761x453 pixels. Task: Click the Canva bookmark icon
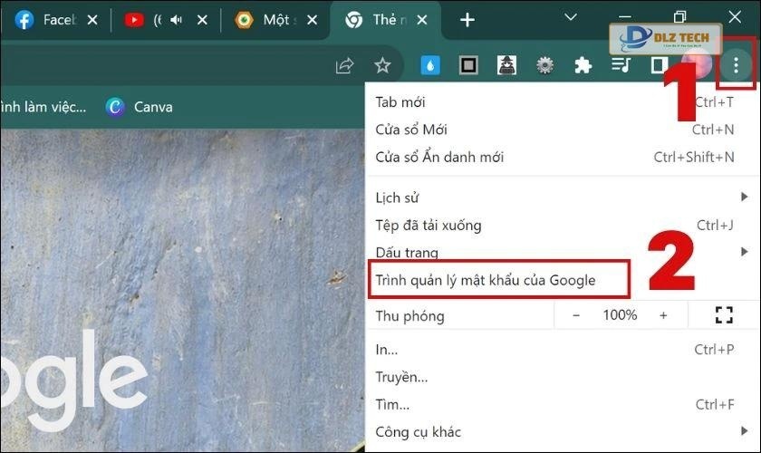pos(115,107)
